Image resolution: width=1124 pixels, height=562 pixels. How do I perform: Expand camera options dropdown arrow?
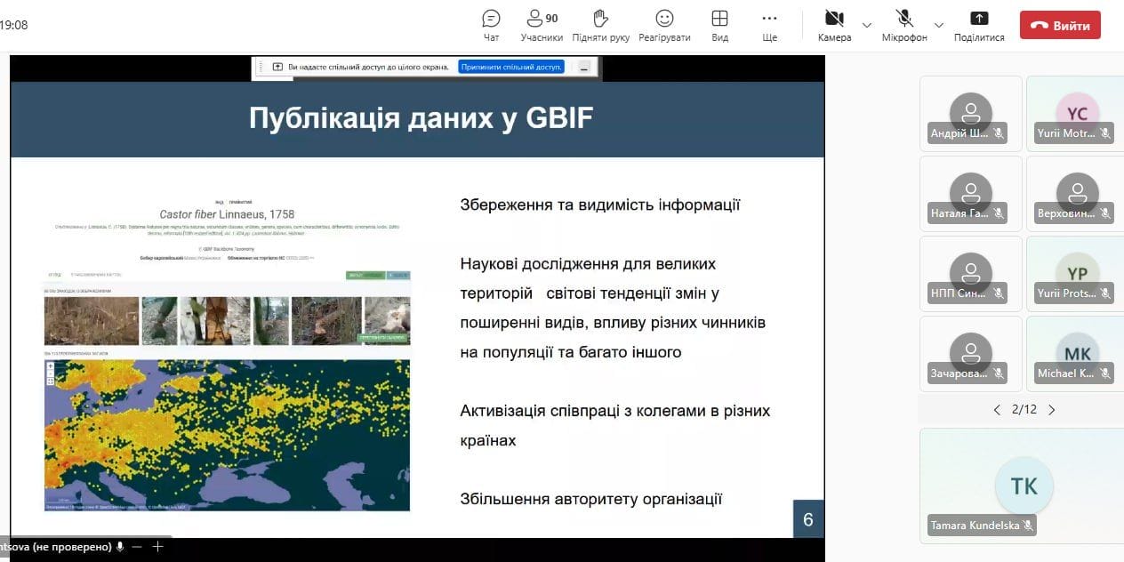[x=867, y=25]
